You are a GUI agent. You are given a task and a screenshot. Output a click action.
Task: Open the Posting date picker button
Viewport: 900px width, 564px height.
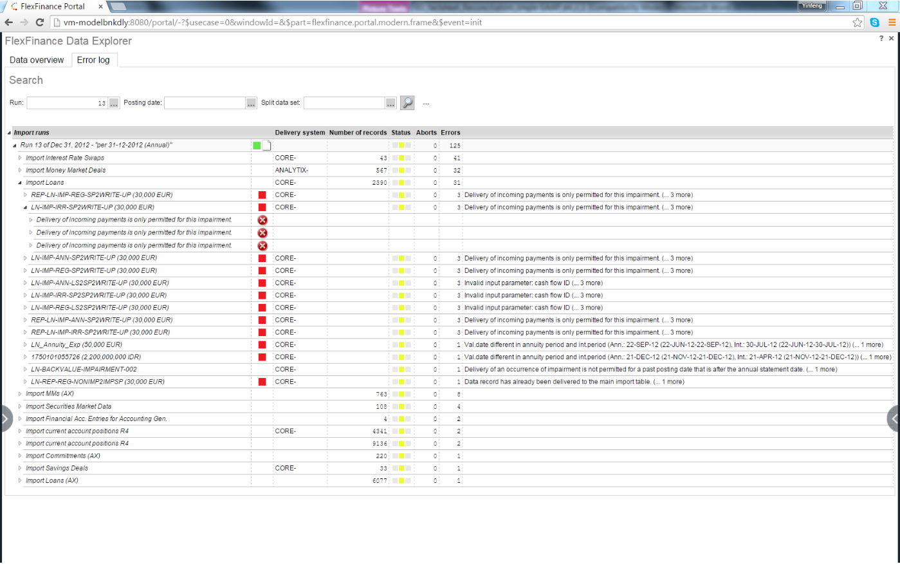(x=251, y=103)
